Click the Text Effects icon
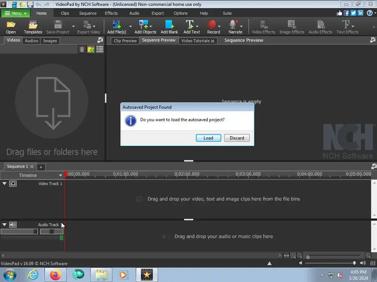The image size is (377, 282). click(346, 25)
